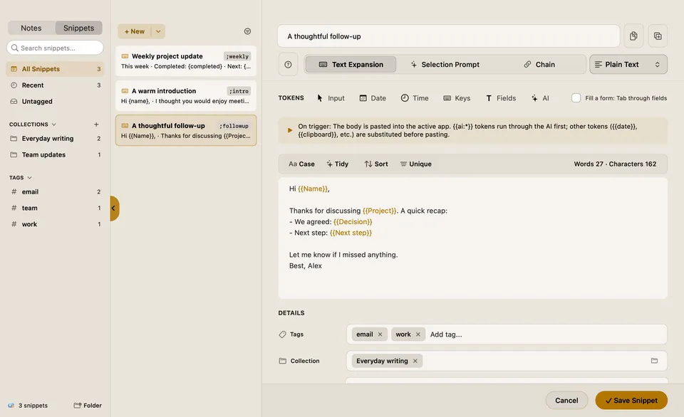Select Selection Prompt mode
The image size is (684, 417).
(445, 65)
